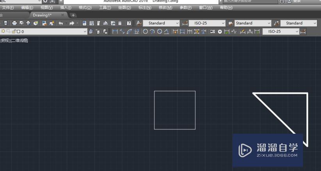Open the 标注(N) menu
This screenshot has height=171, width=321.
click(145, 8)
